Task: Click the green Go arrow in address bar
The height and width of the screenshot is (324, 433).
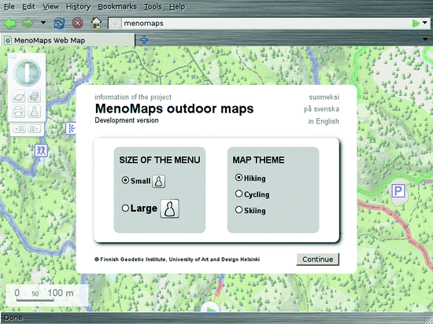Action: click(416, 24)
